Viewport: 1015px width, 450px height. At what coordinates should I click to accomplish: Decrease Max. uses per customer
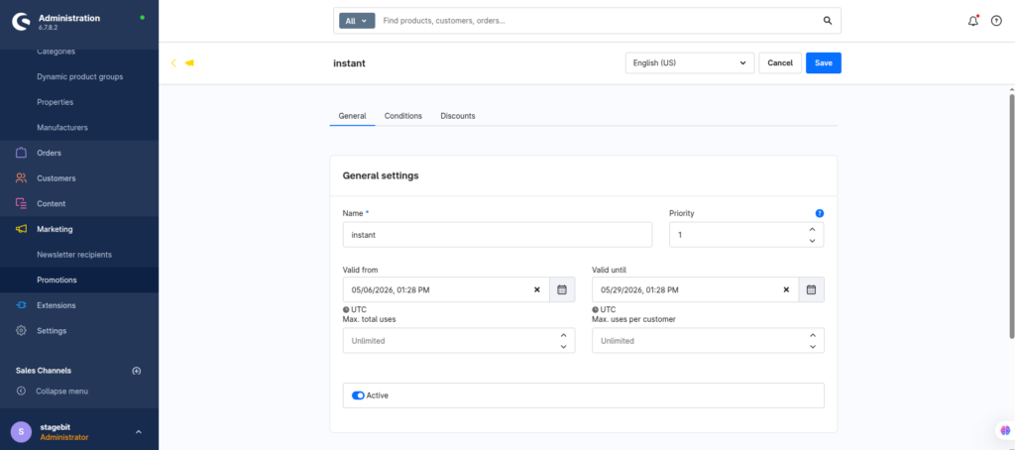click(x=813, y=346)
